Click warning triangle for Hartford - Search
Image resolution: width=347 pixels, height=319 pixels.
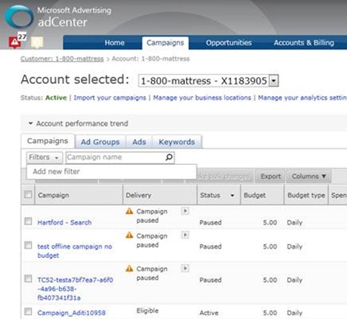129,211
